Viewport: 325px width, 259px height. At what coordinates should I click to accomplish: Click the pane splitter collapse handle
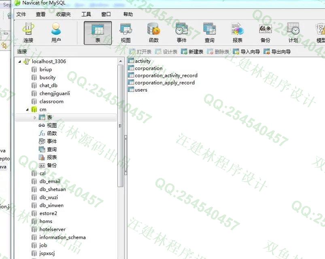[x=125, y=155]
